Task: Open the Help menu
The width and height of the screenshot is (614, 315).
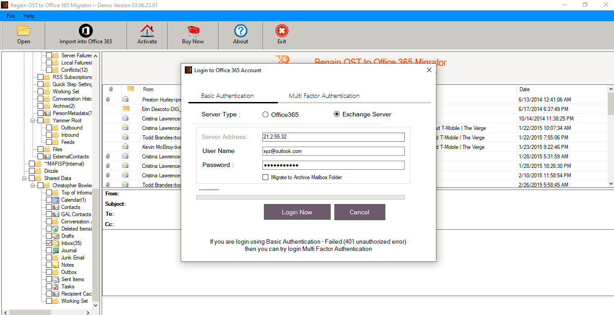Action: tap(29, 16)
